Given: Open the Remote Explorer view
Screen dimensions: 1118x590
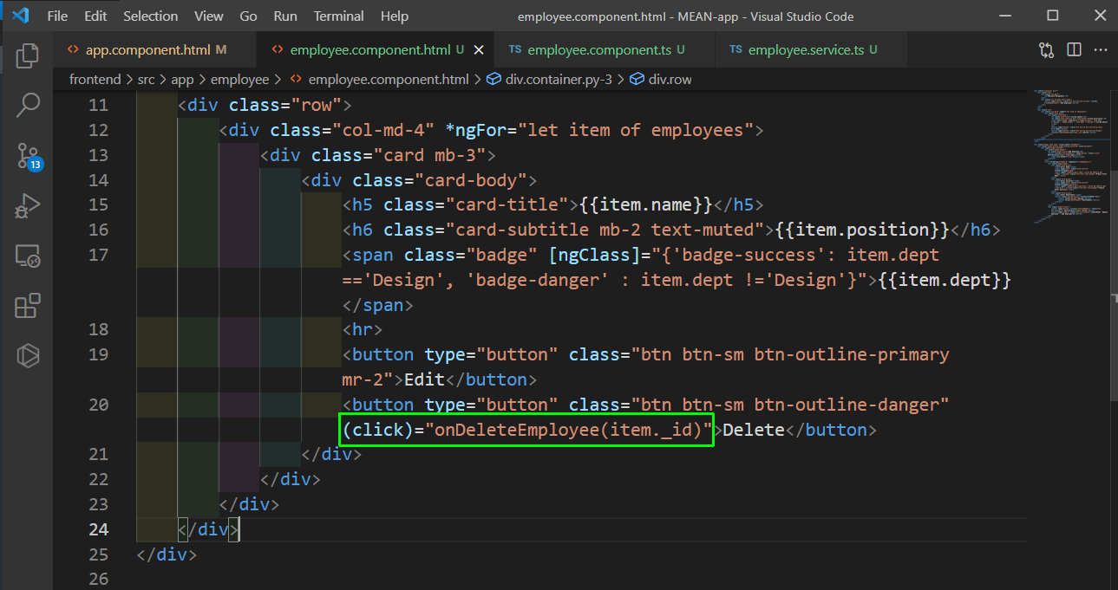Looking at the screenshot, I should 27,256.
